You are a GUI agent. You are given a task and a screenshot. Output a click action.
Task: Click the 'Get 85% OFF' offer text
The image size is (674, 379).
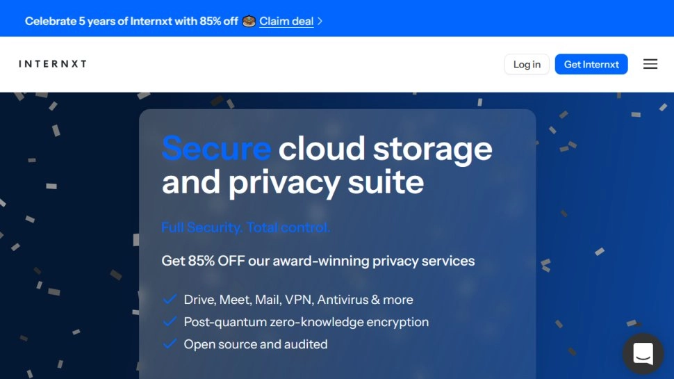click(x=318, y=261)
